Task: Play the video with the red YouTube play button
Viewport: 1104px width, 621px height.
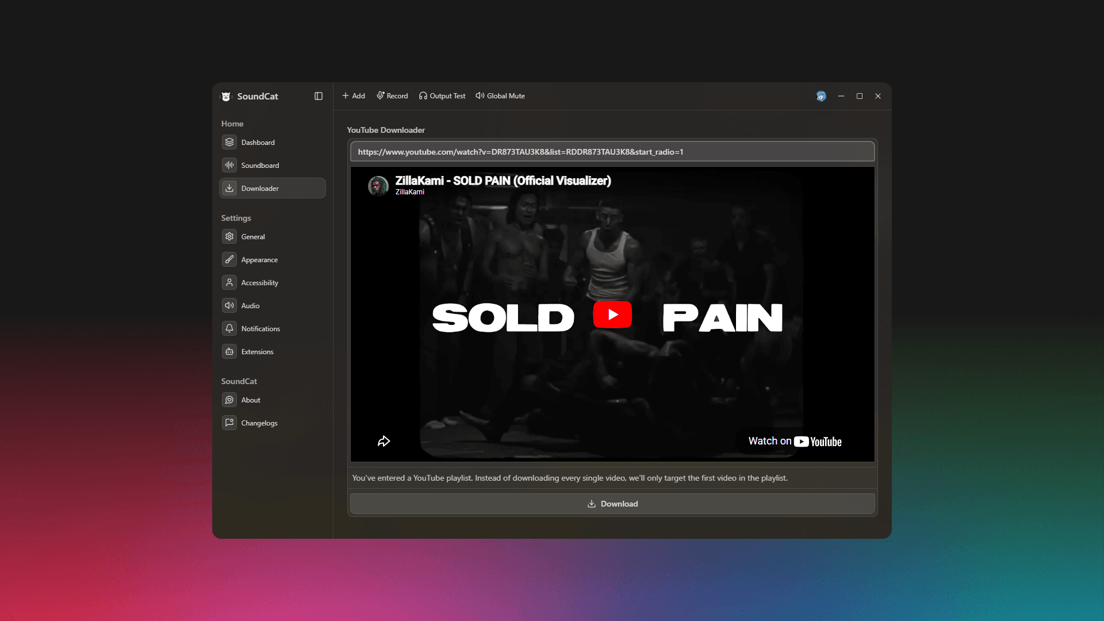Action: pos(612,315)
